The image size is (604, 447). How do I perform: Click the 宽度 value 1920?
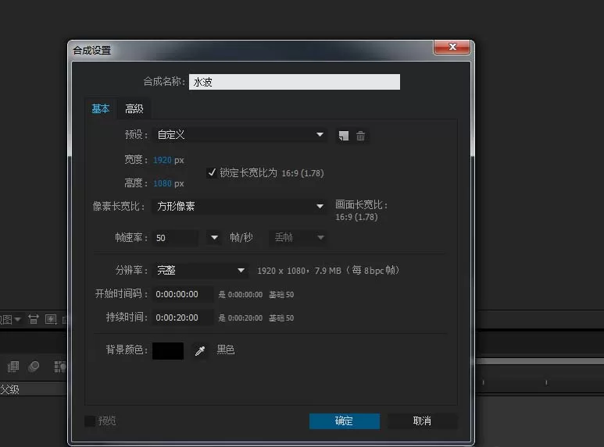click(x=163, y=160)
